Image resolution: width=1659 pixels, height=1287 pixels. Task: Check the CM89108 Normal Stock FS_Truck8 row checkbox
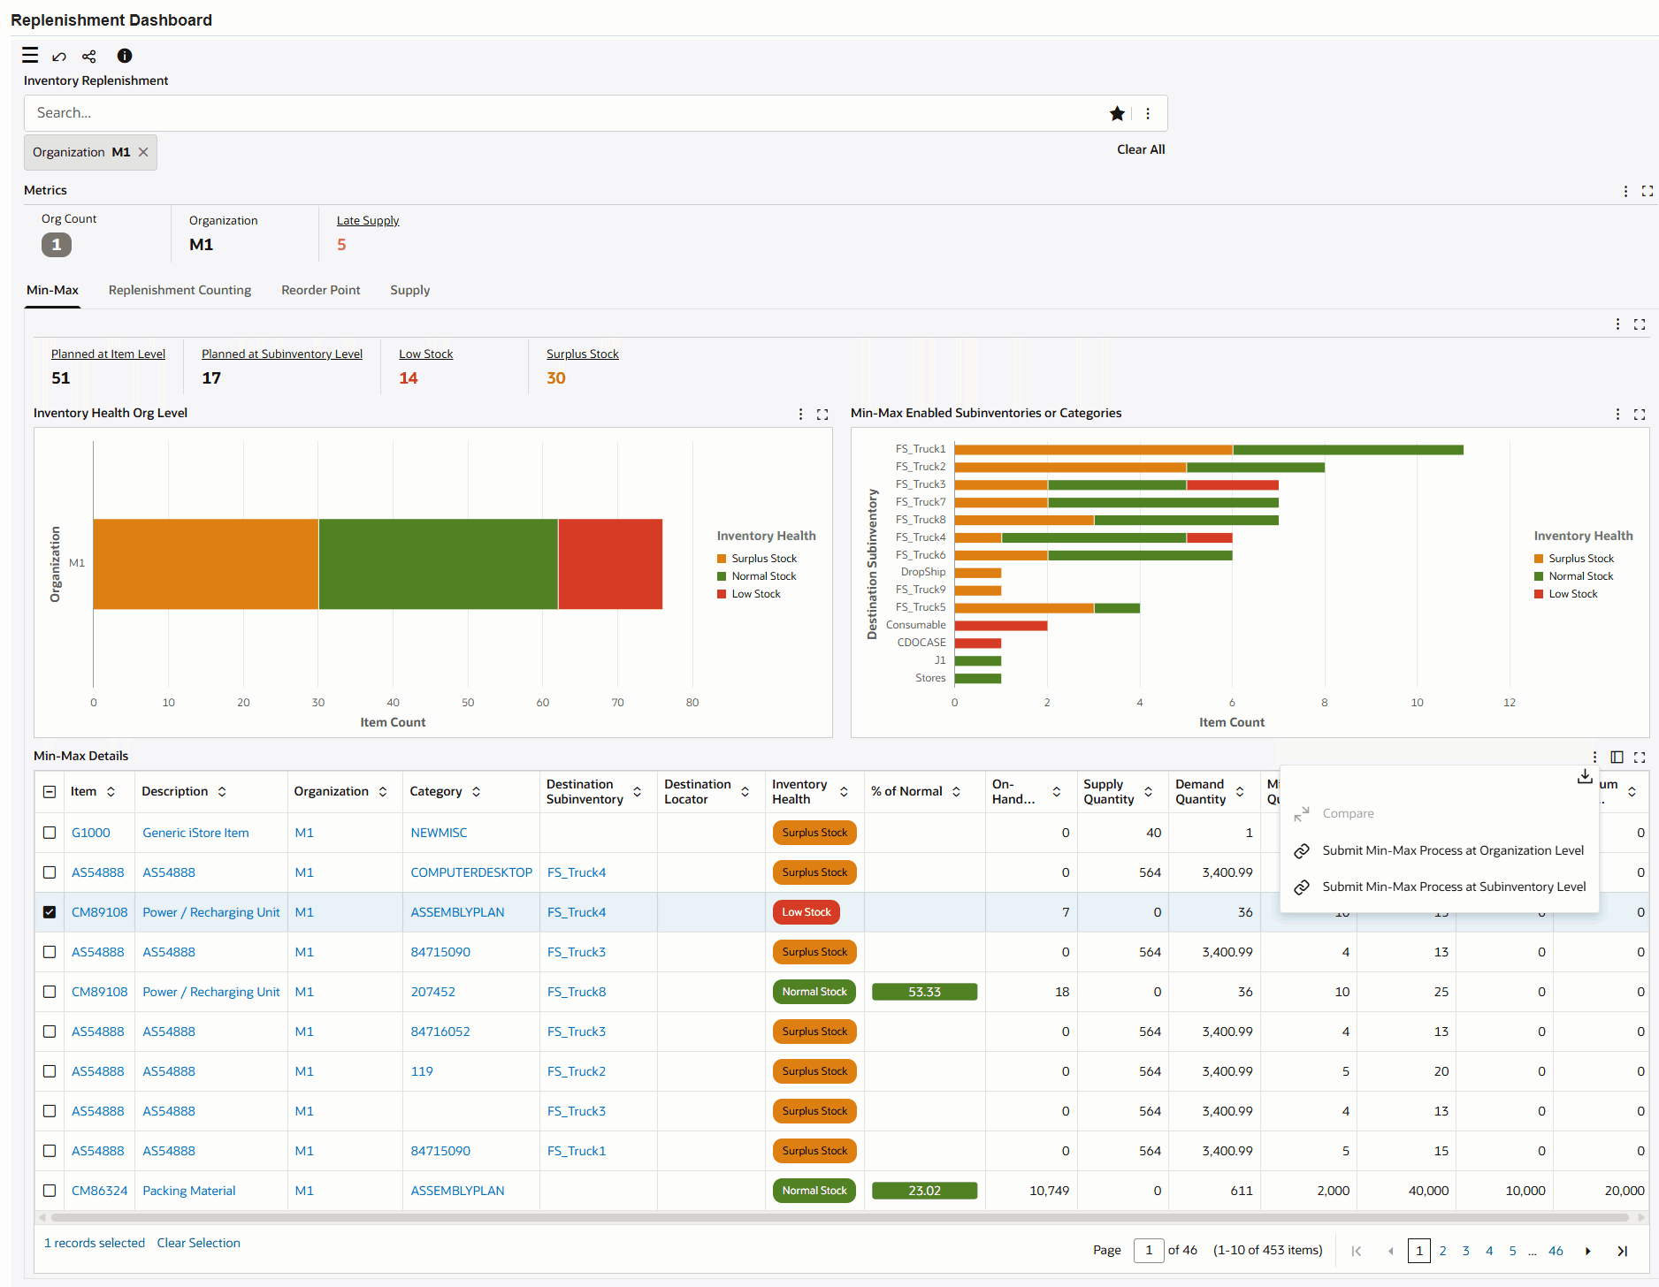[50, 992]
